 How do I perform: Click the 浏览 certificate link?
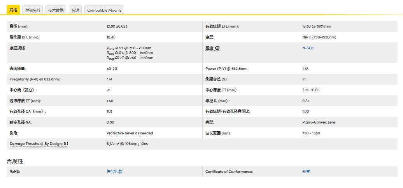[x=306, y=172]
